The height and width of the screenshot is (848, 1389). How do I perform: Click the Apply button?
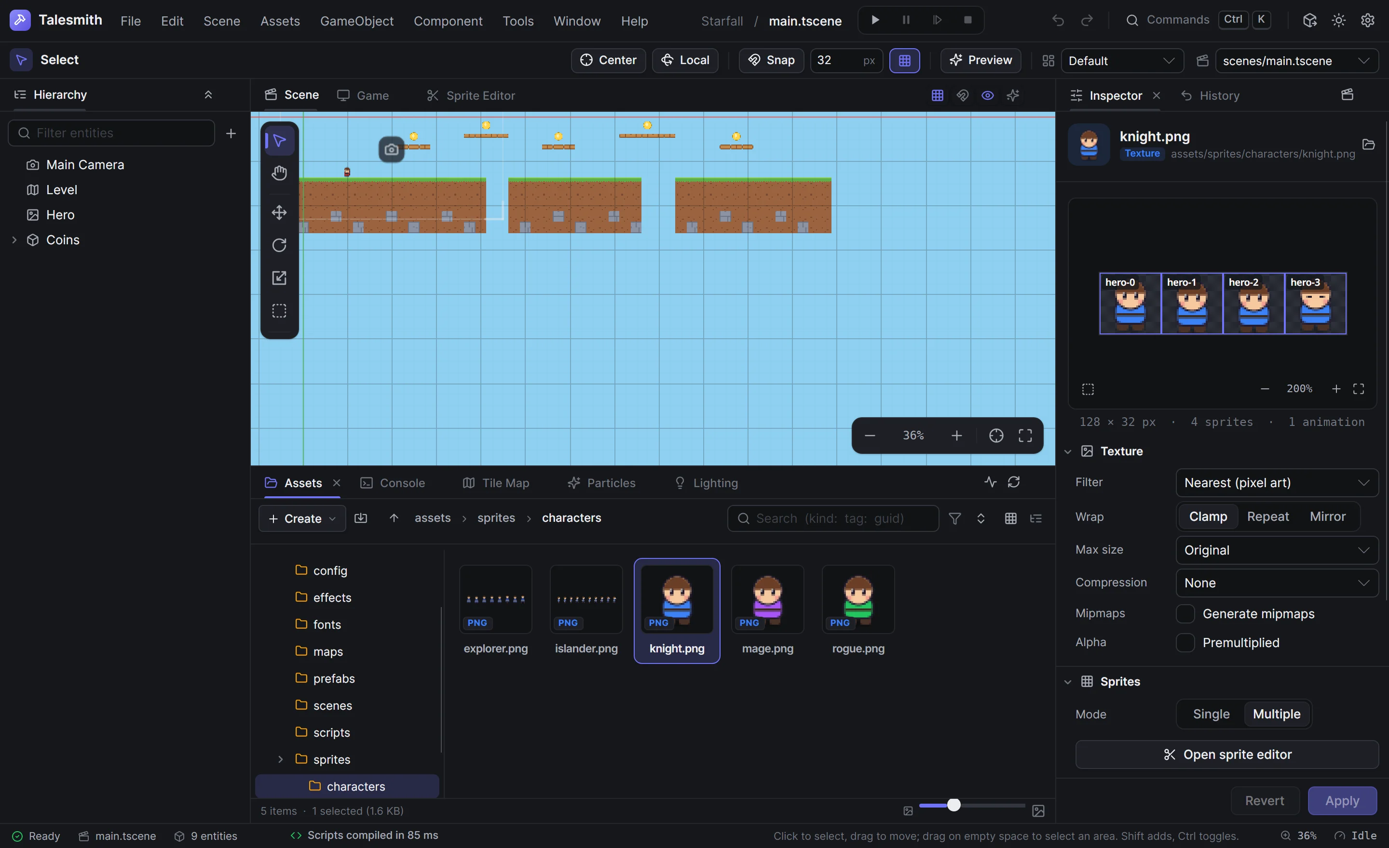pos(1342,801)
